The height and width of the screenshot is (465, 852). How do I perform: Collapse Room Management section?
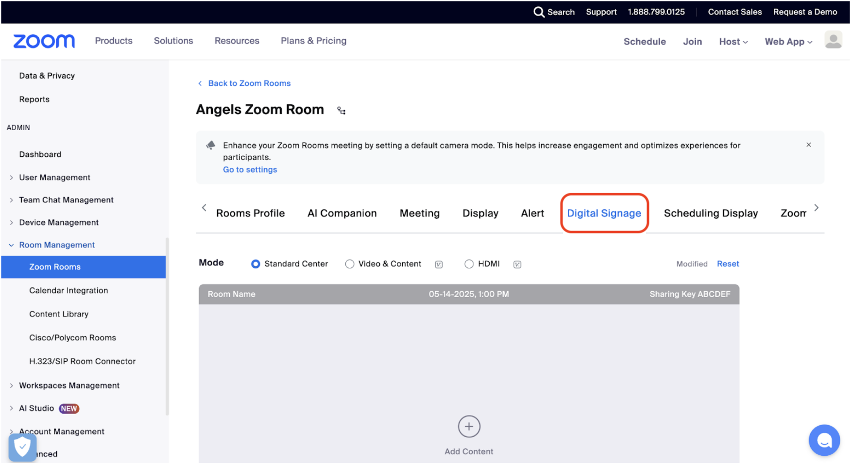coord(11,245)
